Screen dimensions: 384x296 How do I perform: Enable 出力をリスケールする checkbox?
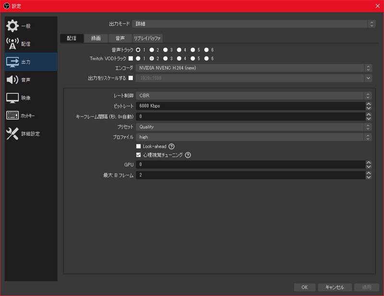click(131, 78)
